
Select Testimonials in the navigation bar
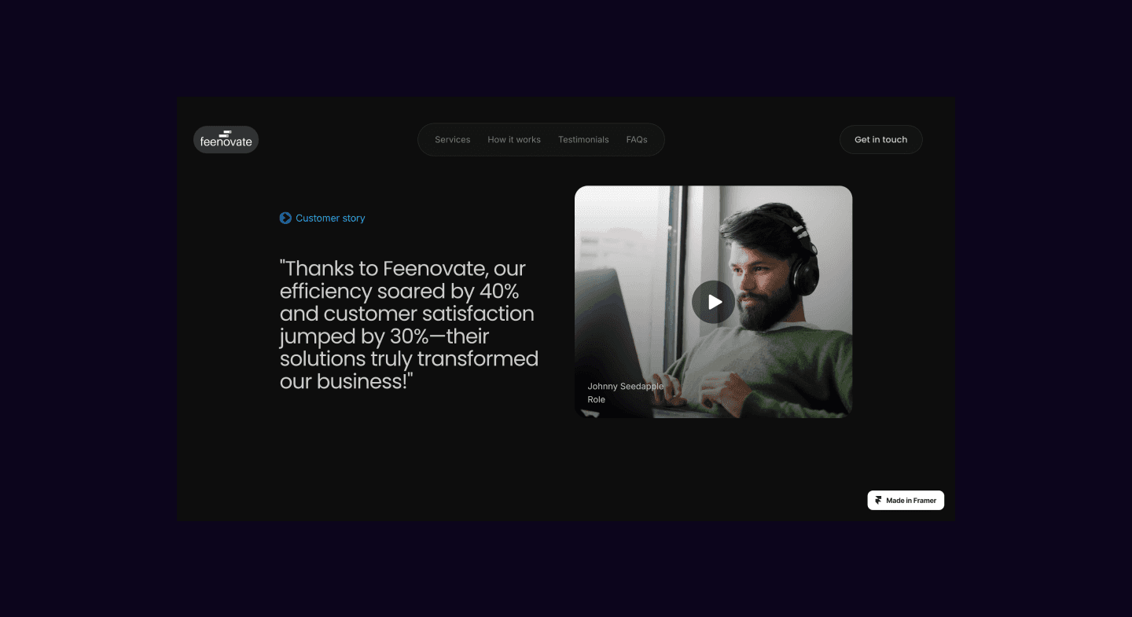pyautogui.click(x=583, y=140)
